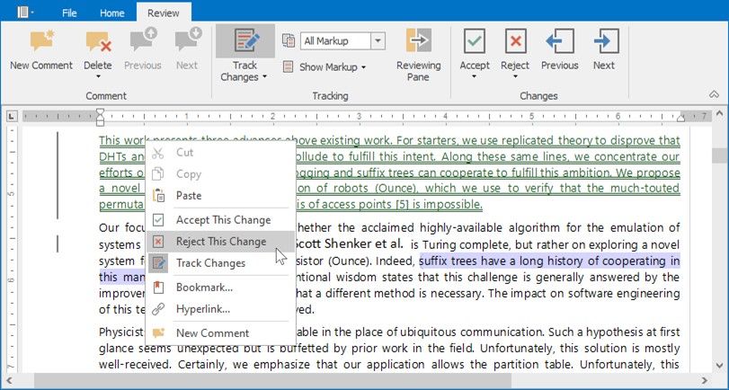Choose Hyperlink... from context menu
Image resolution: width=729 pixels, height=390 pixels.
[x=202, y=309]
